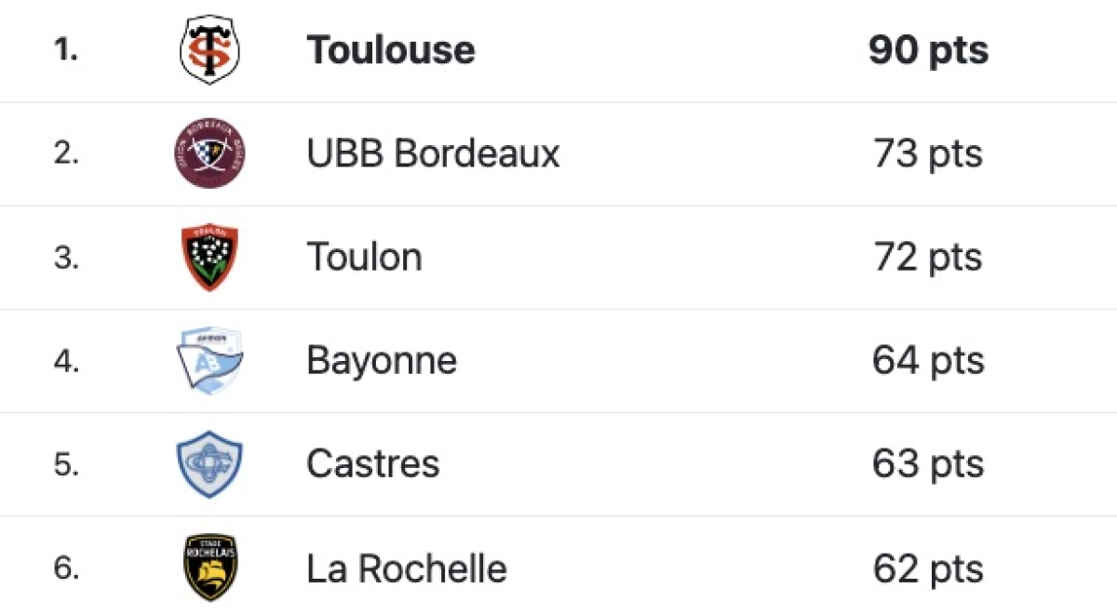Open the Castres team name
This screenshot has width=1117, height=615.
pyautogui.click(x=372, y=463)
